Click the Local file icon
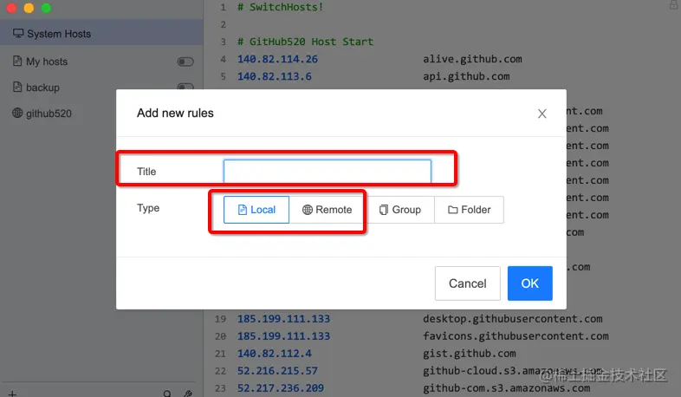The height and width of the screenshot is (397, 681). click(x=243, y=210)
